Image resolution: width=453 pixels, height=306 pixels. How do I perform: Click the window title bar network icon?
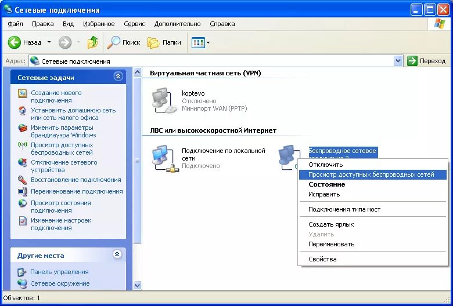point(8,9)
